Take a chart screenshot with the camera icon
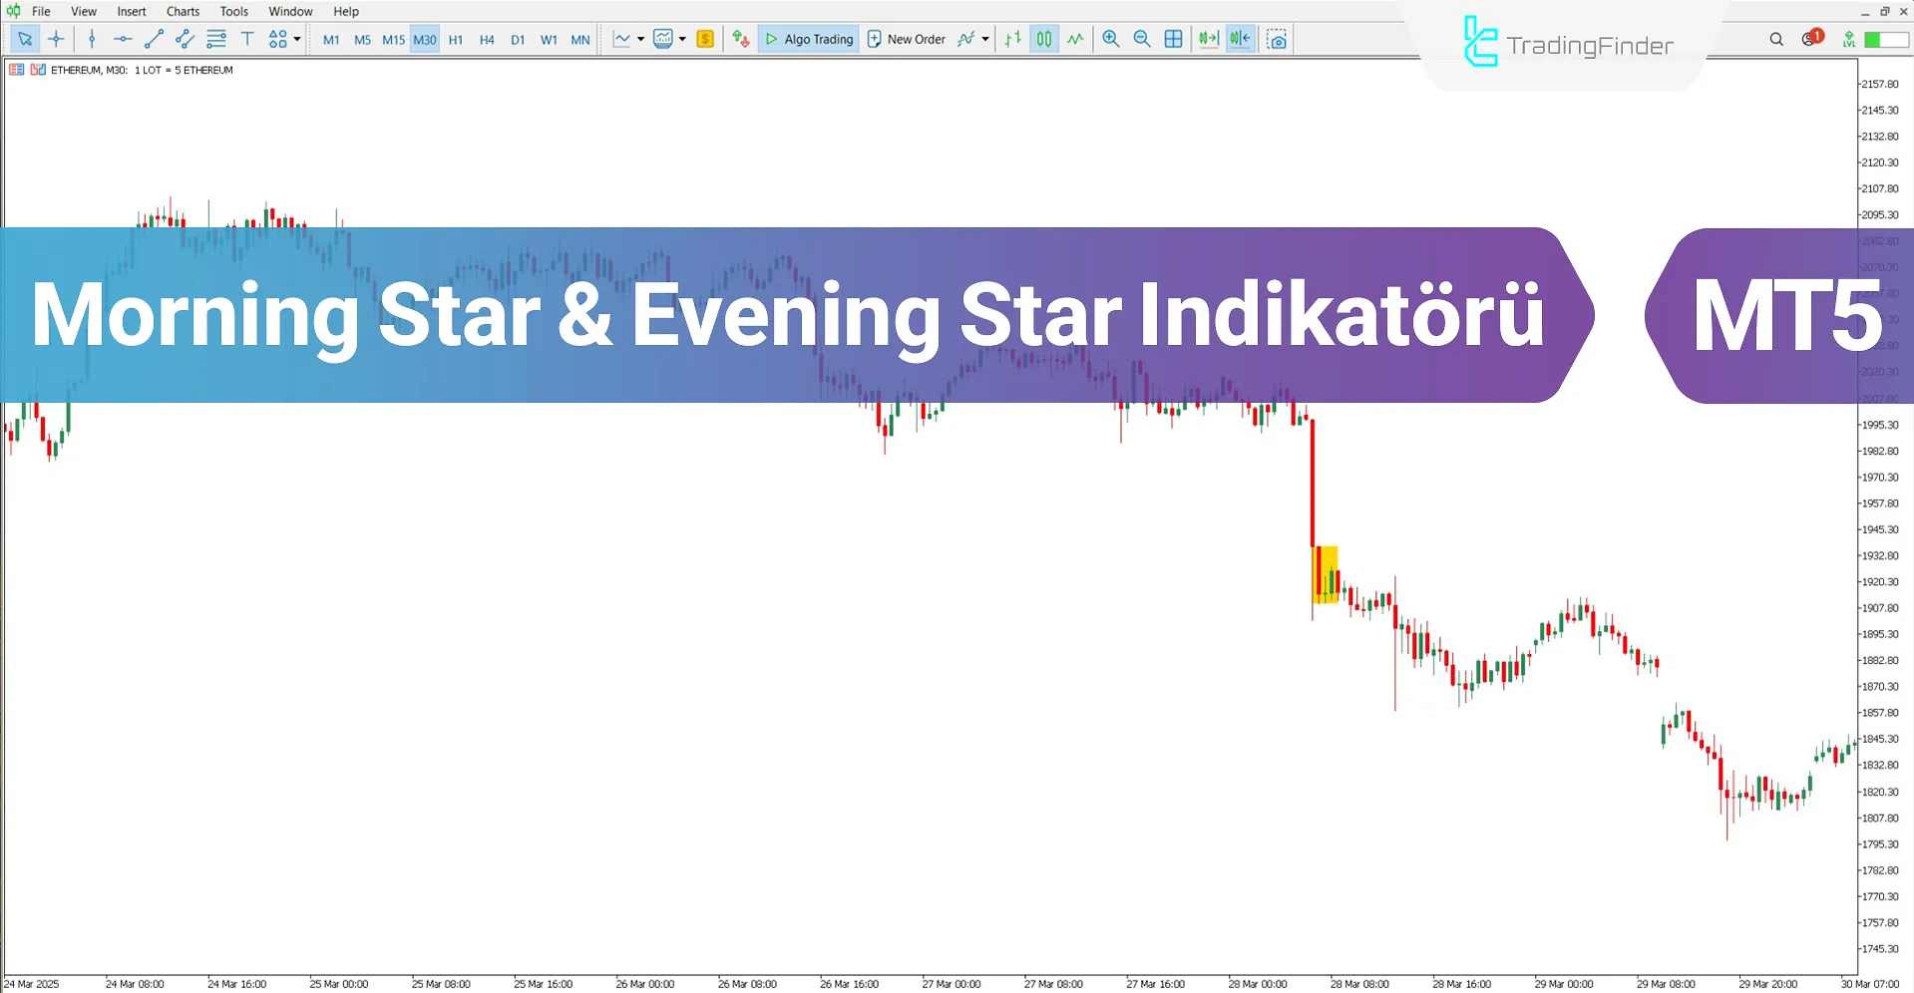The image size is (1914, 993). 1277,39
